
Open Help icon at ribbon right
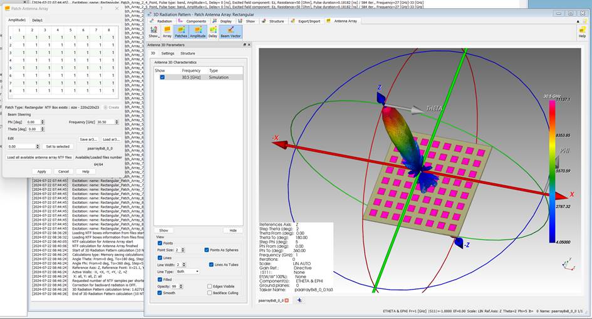(x=582, y=33)
